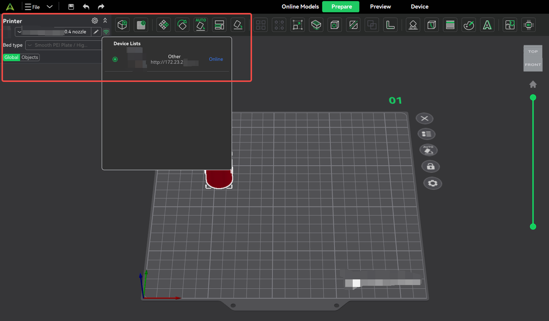549x321 pixels.
Task: Expand the Bed type dropdown
Action: 63,45
